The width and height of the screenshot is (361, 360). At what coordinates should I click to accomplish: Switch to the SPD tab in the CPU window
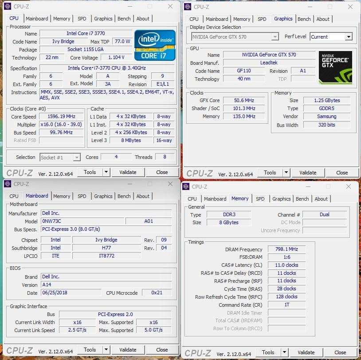point(82,19)
